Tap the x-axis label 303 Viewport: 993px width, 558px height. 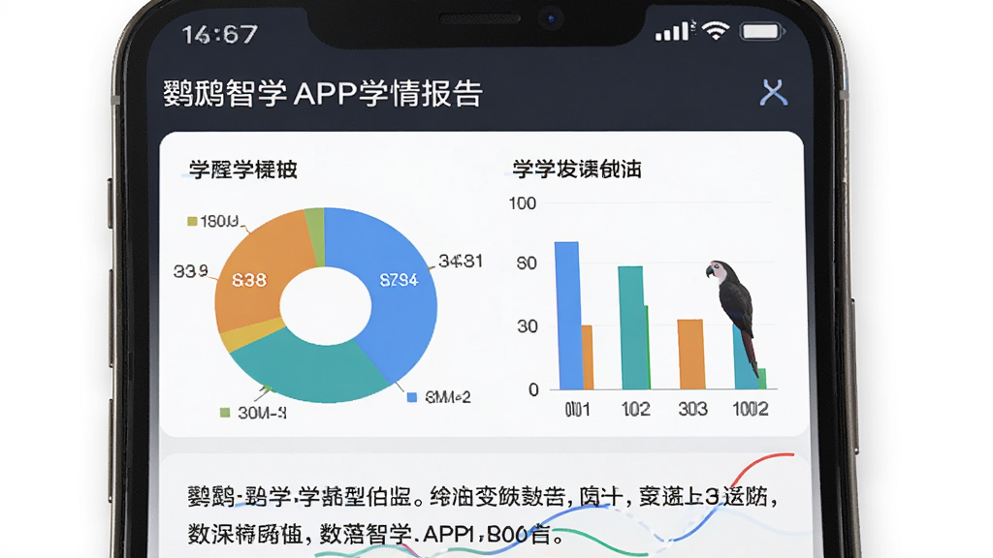pyautogui.click(x=692, y=410)
